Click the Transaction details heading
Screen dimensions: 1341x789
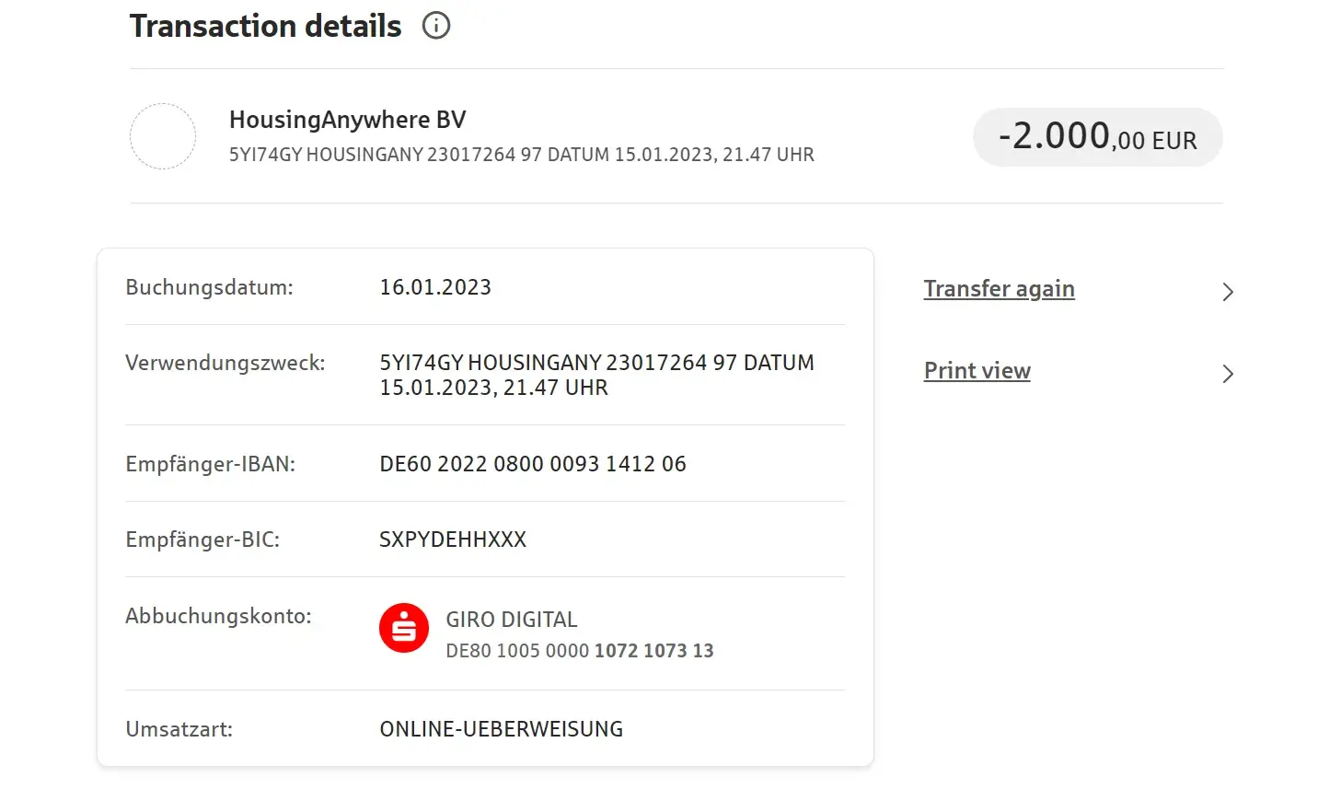[x=265, y=26]
